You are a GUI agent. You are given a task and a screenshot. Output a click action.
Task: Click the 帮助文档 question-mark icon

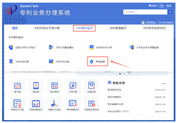[109, 82]
